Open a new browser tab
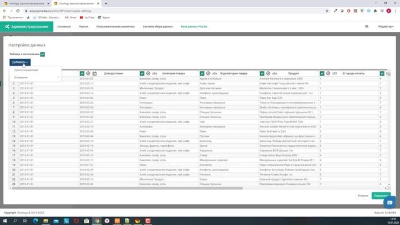This screenshot has height=225, width=400. pyautogui.click(x=106, y=4)
